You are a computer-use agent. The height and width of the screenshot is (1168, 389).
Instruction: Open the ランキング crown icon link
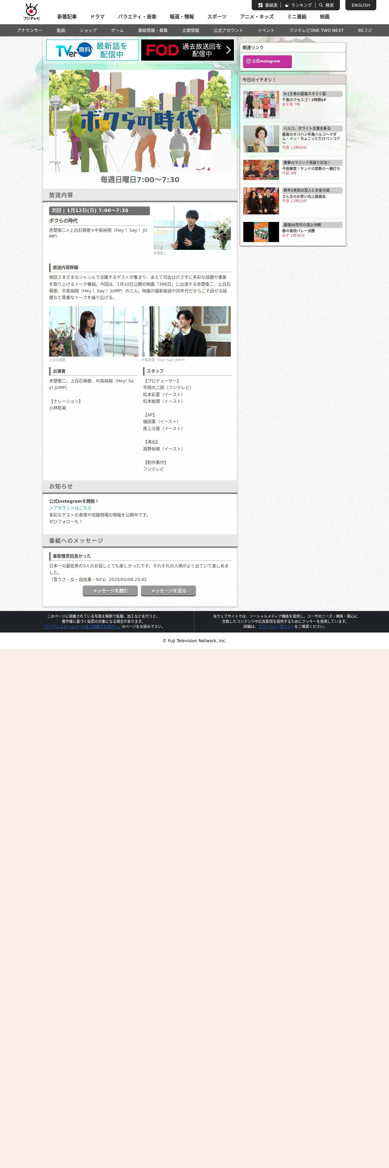(287, 5)
